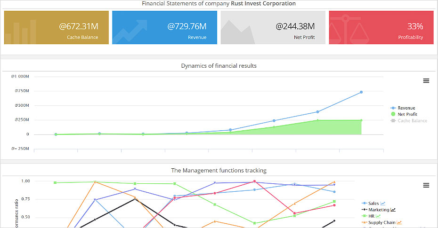Toggle the Revenue series in the legend
438x228 pixels.
(x=406, y=108)
